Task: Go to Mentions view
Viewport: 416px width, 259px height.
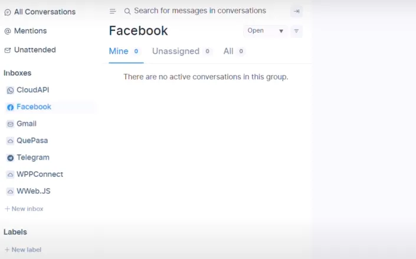Action: [26, 31]
